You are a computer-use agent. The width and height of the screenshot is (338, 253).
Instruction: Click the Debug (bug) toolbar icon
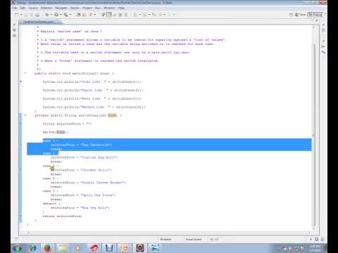coord(47,15)
